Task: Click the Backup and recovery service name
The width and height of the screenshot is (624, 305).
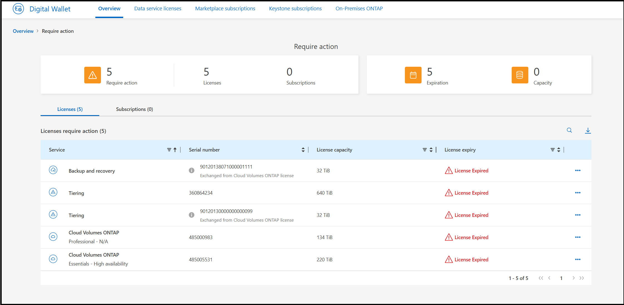Action: 92,171
